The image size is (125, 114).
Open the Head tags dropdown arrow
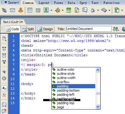pos(98,10)
